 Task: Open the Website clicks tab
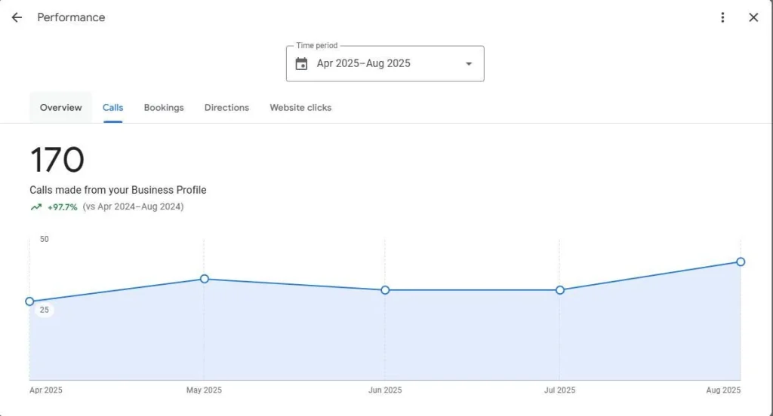pos(300,107)
